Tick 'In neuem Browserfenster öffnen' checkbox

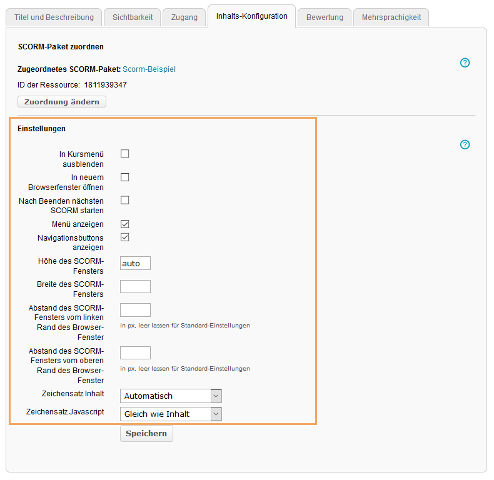click(x=125, y=177)
